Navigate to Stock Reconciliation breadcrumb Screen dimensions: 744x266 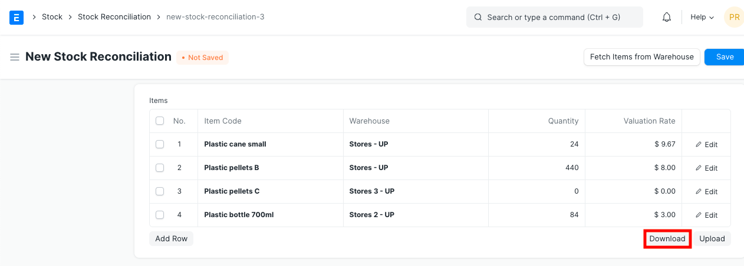point(114,17)
